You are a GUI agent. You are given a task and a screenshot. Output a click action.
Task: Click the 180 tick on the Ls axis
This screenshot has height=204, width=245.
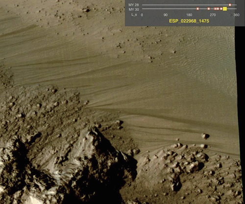pos(189,15)
